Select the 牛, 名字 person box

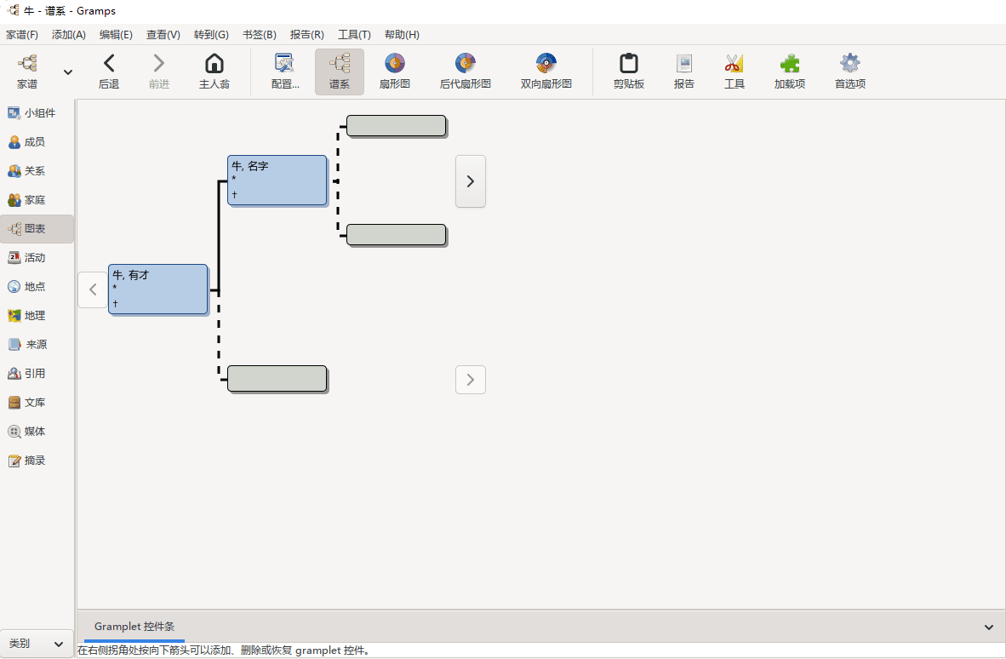[x=277, y=181]
